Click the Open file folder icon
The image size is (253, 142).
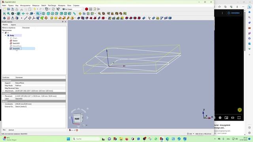(x=8, y=9)
